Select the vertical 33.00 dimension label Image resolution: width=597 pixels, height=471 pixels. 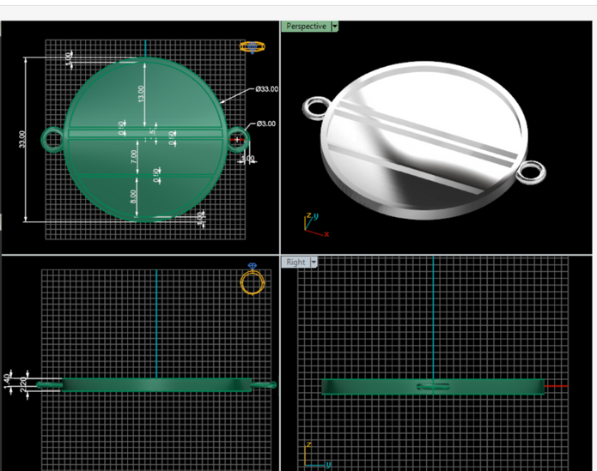pyautogui.click(x=22, y=139)
